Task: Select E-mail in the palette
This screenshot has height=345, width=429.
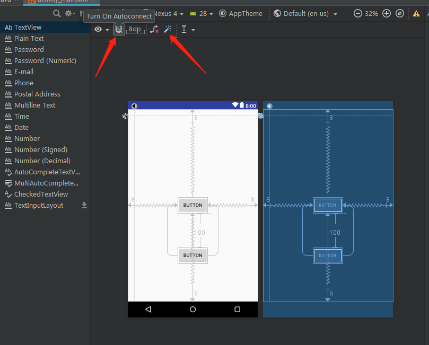Action: (45, 72)
